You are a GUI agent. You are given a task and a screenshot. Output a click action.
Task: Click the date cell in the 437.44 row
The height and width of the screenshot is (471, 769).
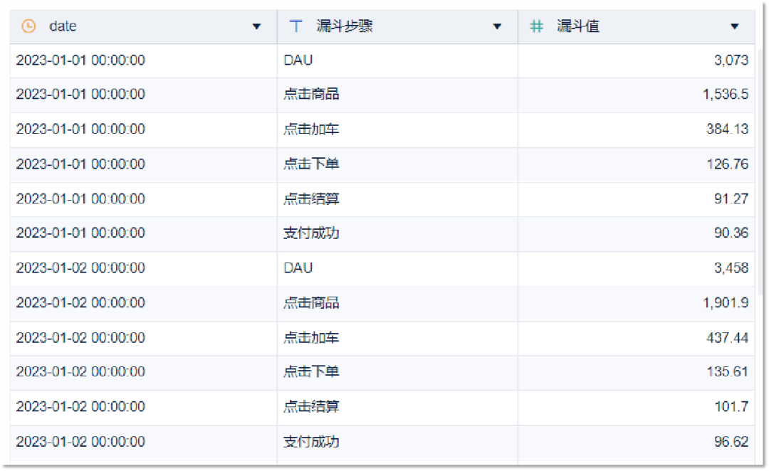143,338
